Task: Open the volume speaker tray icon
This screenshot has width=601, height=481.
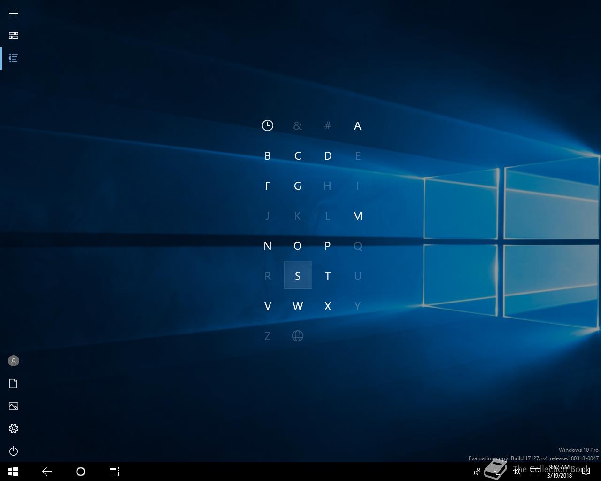Action: [x=516, y=472]
